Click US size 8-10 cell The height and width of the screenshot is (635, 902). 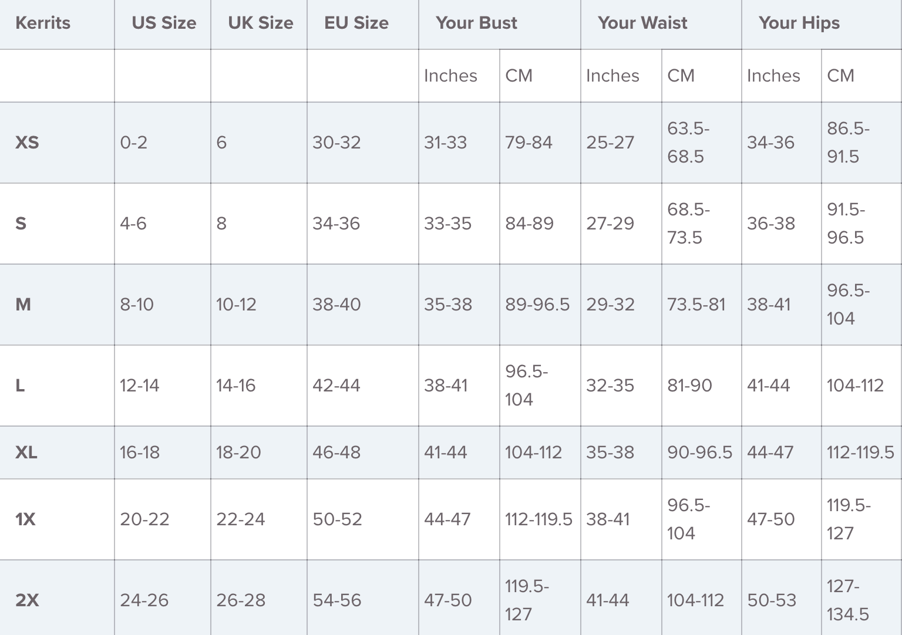coord(137,305)
